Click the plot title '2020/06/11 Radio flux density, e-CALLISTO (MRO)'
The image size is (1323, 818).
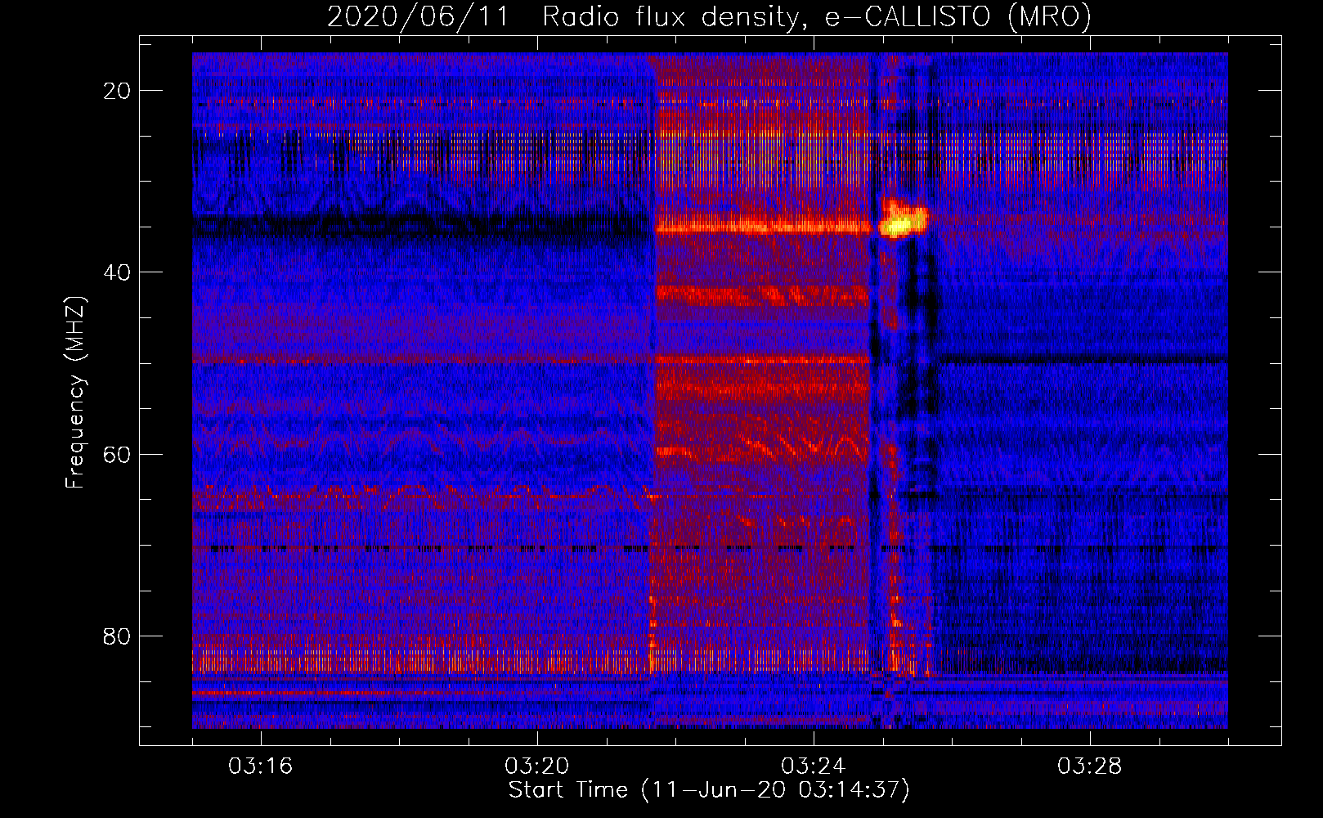click(x=709, y=17)
